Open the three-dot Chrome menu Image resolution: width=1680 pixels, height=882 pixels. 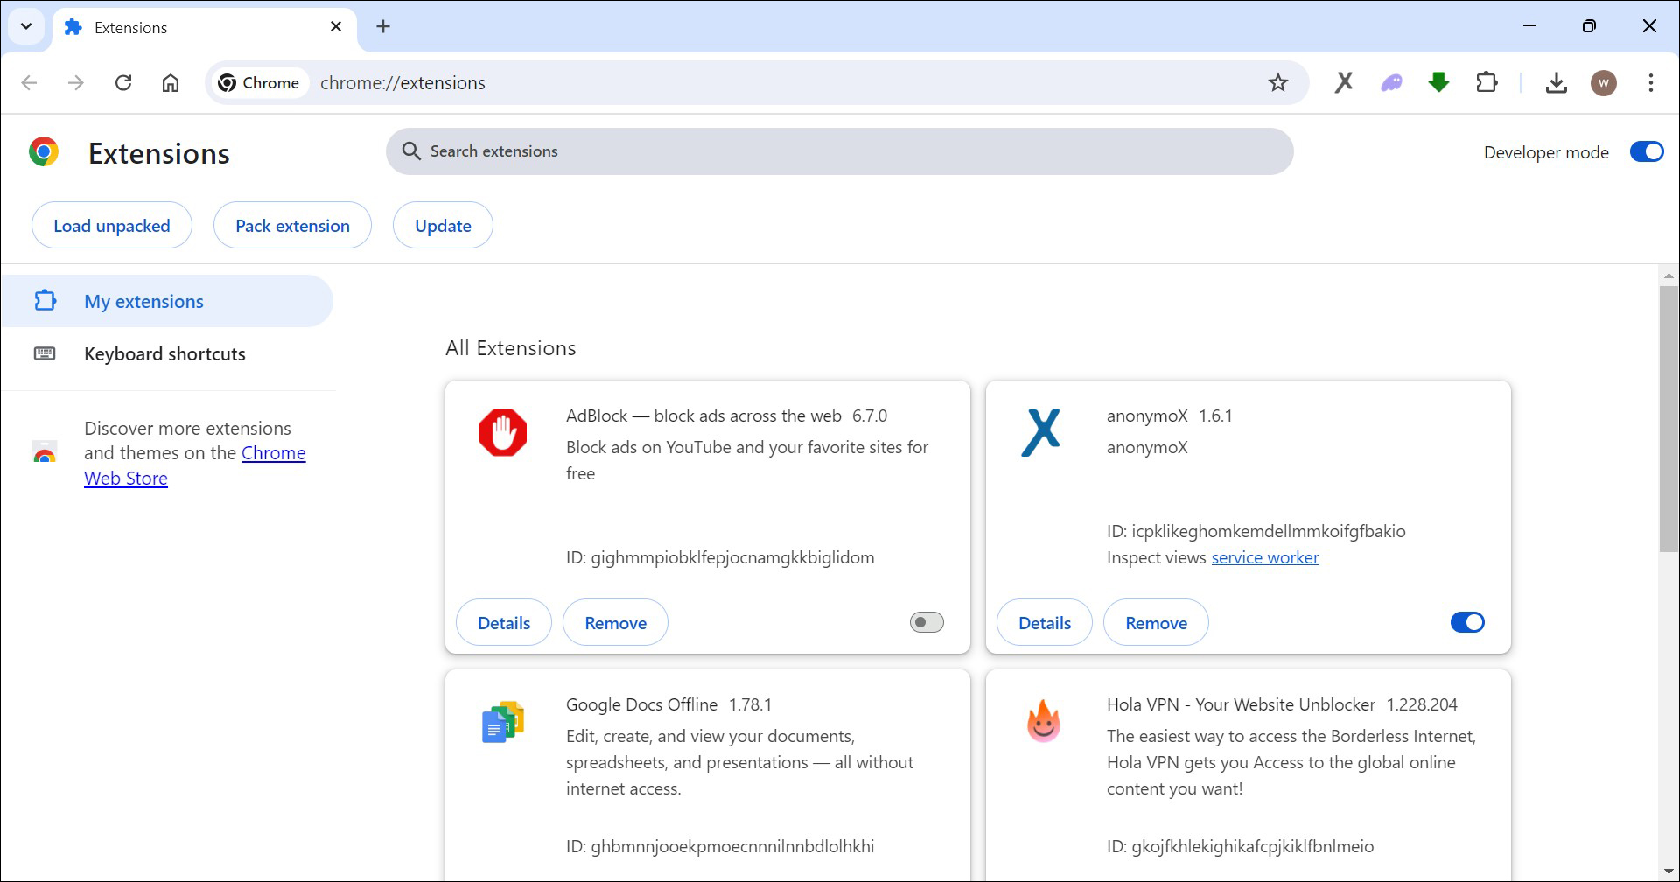click(1651, 82)
